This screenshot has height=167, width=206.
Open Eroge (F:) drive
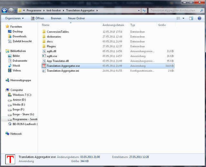(x=18, y=109)
